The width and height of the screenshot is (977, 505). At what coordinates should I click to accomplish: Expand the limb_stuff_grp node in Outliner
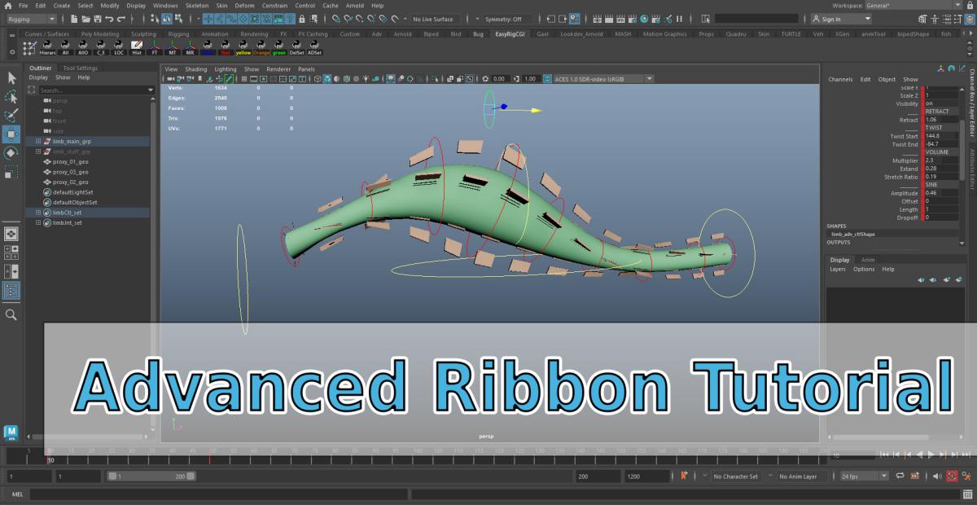click(38, 151)
